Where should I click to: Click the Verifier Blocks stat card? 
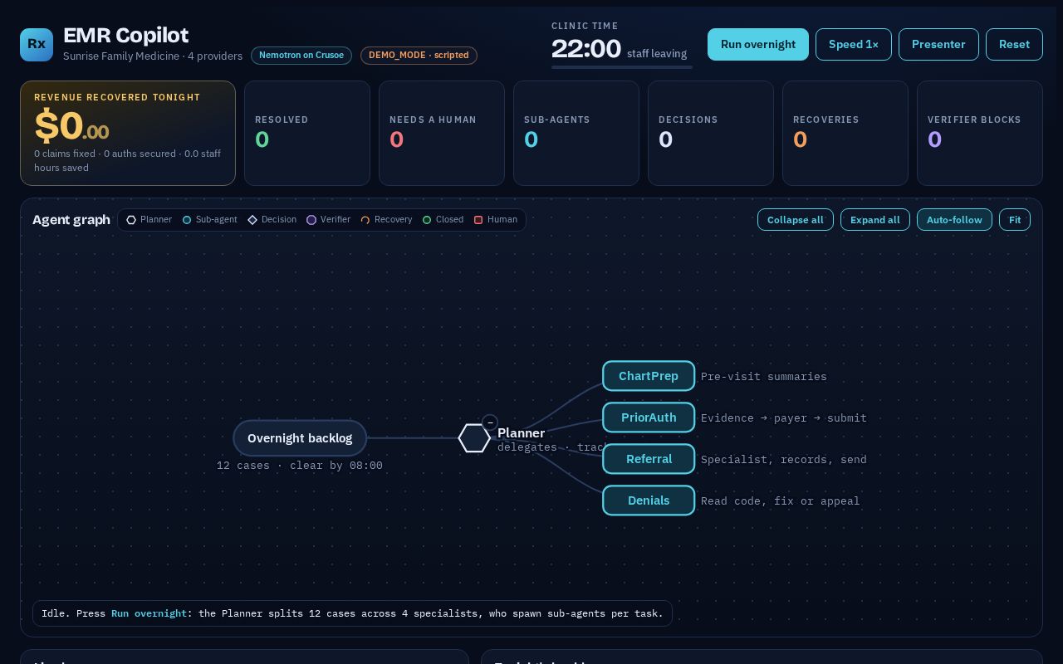click(x=980, y=133)
